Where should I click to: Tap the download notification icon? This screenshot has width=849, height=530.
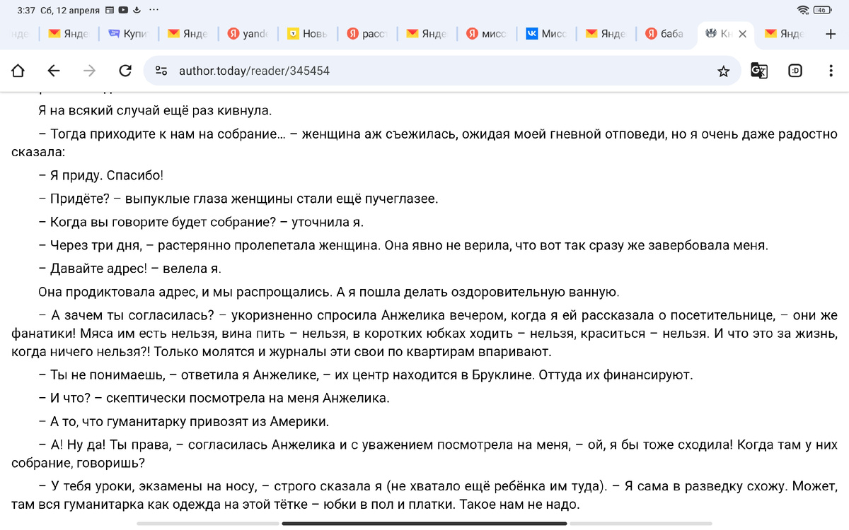(137, 11)
